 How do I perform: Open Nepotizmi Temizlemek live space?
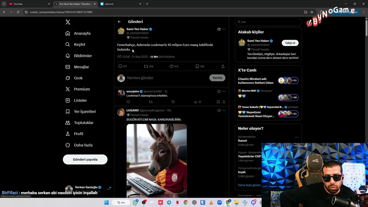(x=268, y=112)
